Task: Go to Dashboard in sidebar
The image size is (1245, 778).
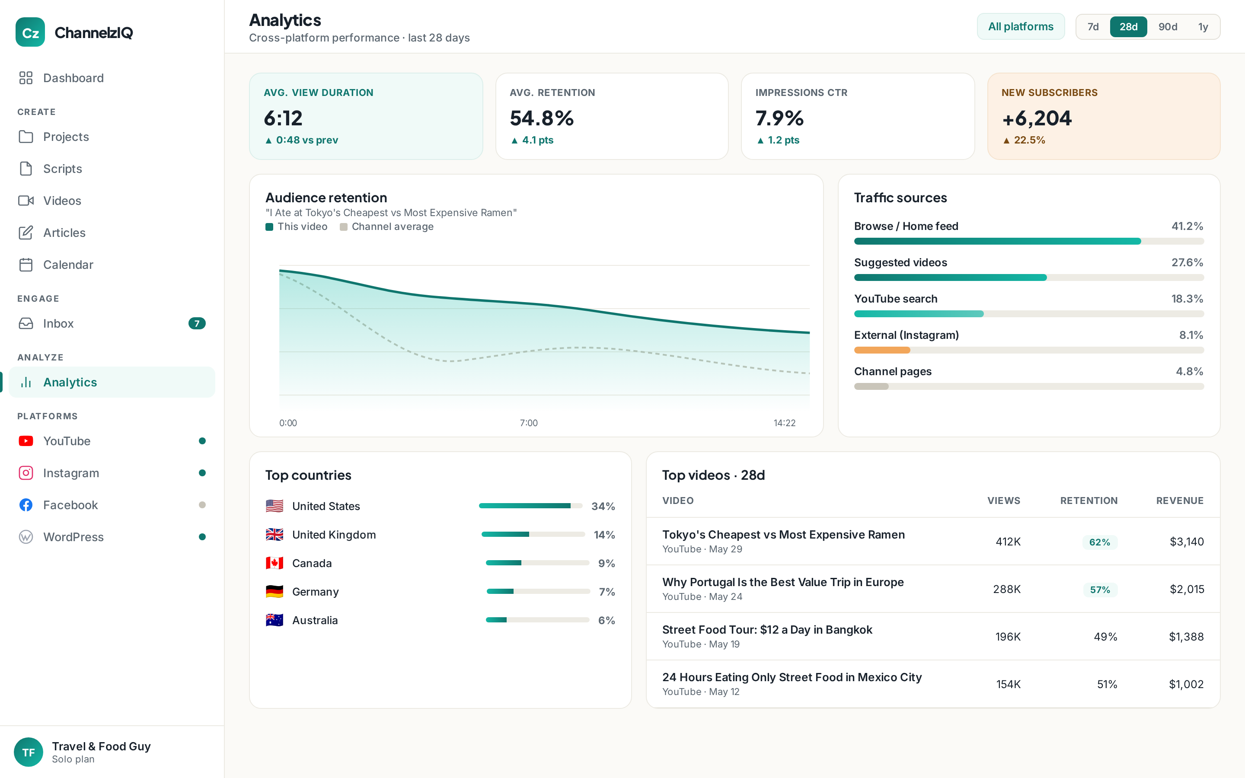Action: pos(112,78)
